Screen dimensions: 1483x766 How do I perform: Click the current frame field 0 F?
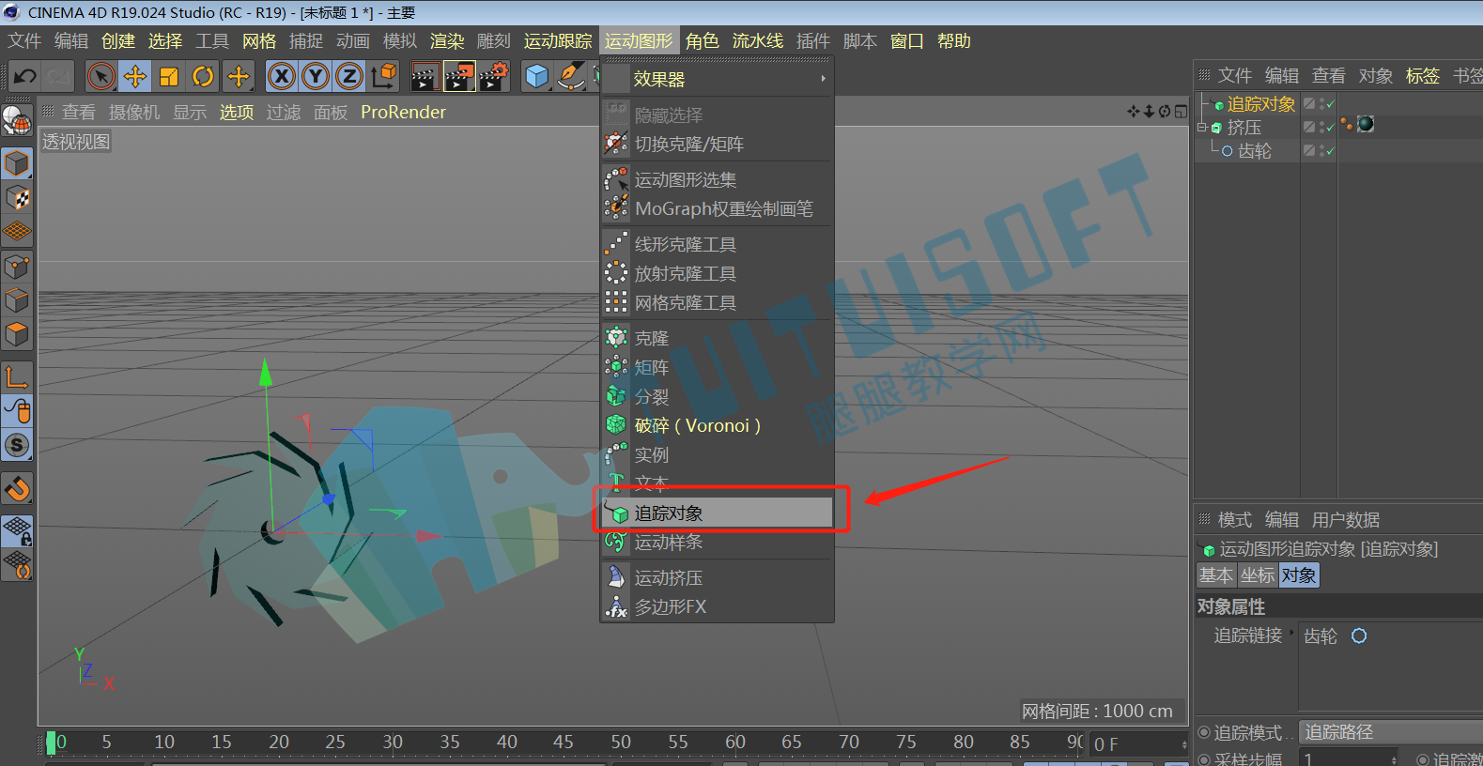click(1139, 744)
